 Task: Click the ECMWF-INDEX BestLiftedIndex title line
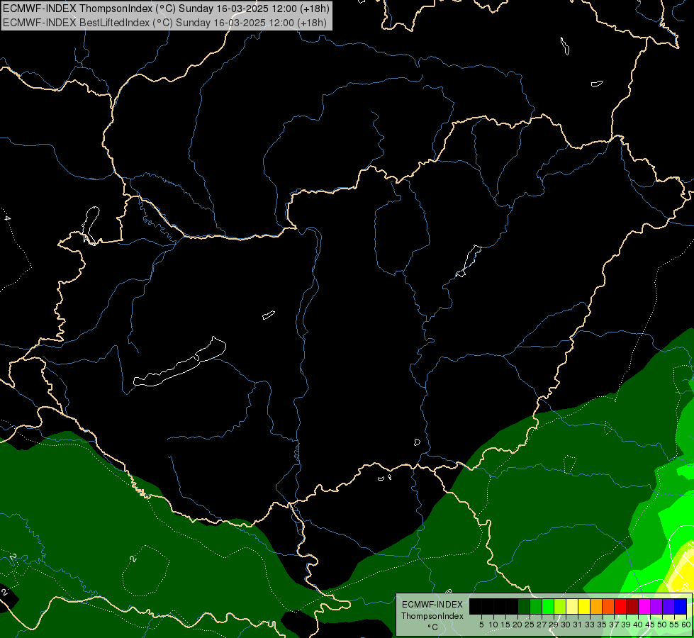pyautogui.click(x=164, y=22)
